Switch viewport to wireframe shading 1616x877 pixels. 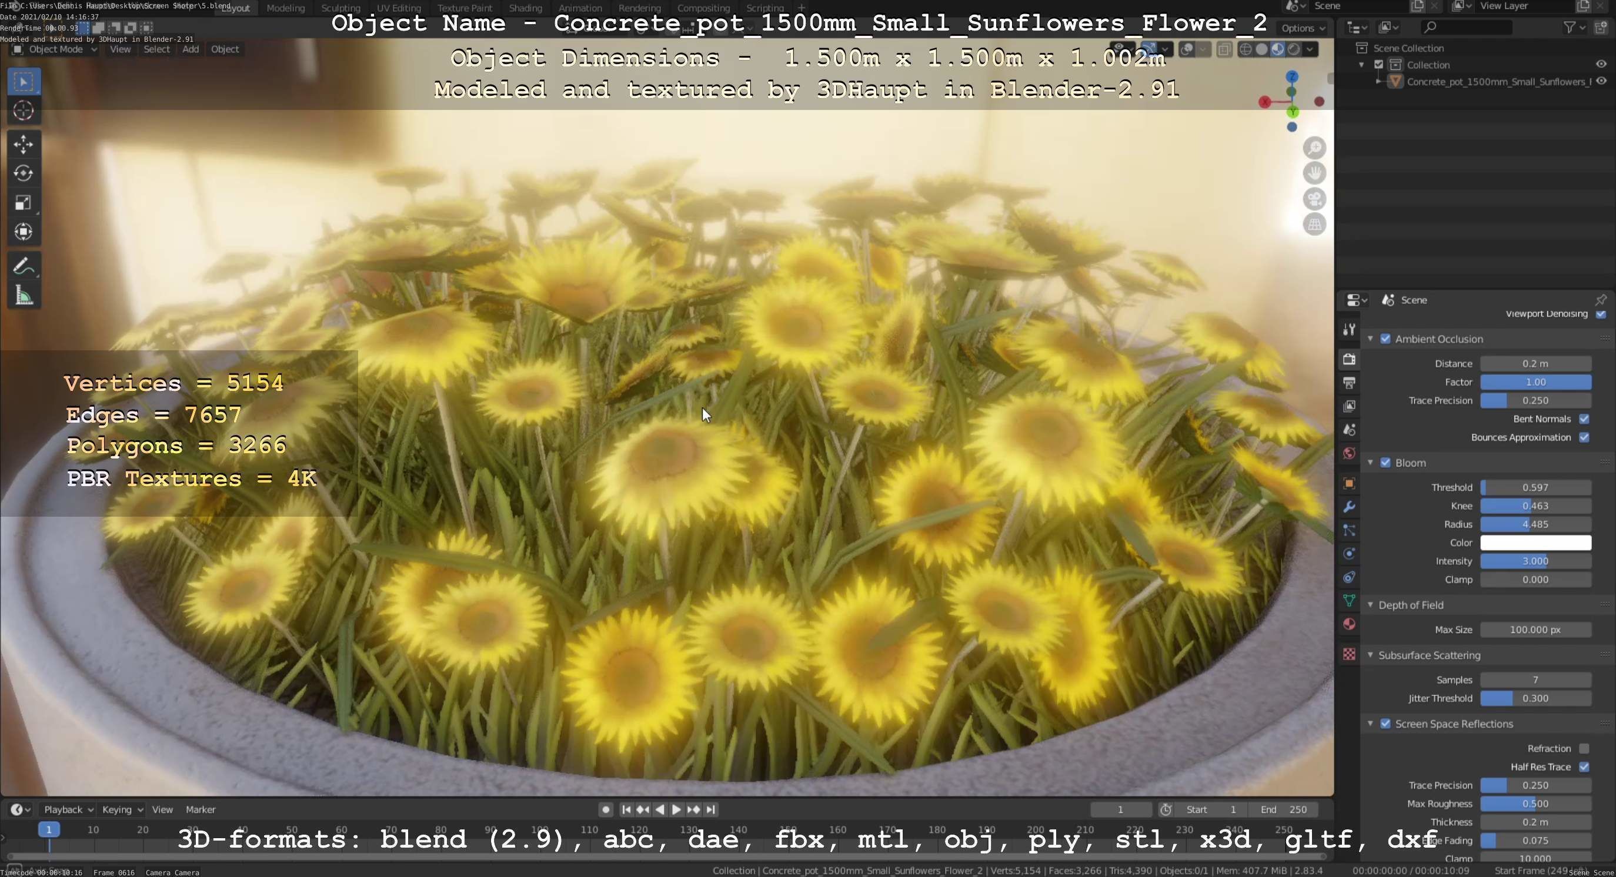[x=1246, y=49]
